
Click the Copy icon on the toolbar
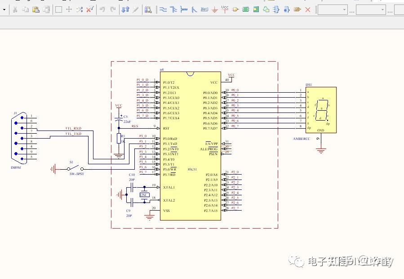[25, 9]
